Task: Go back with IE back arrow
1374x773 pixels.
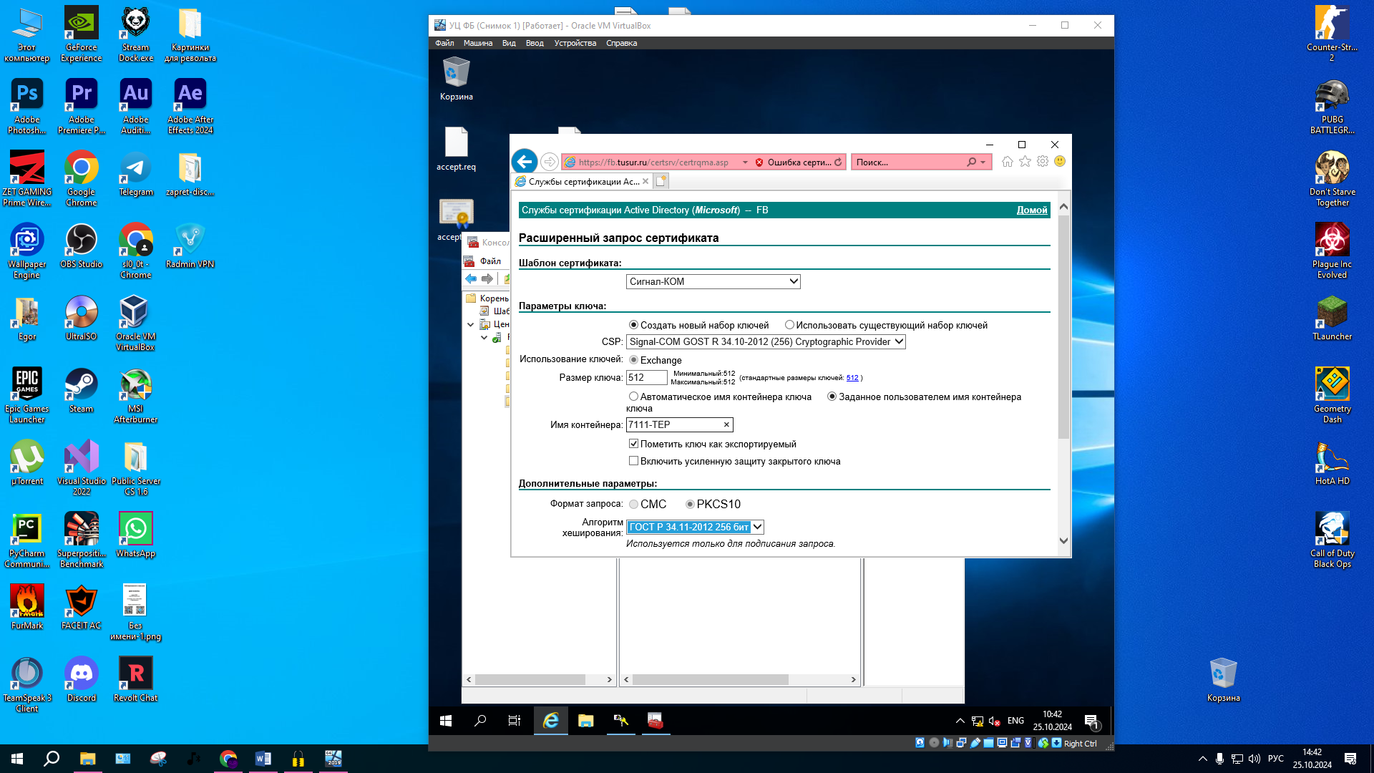Action: (x=525, y=162)
